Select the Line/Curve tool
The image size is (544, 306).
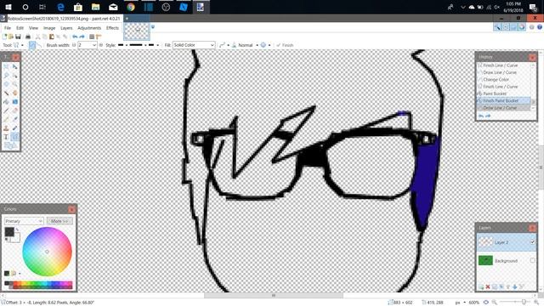click(x=15, y=137)
